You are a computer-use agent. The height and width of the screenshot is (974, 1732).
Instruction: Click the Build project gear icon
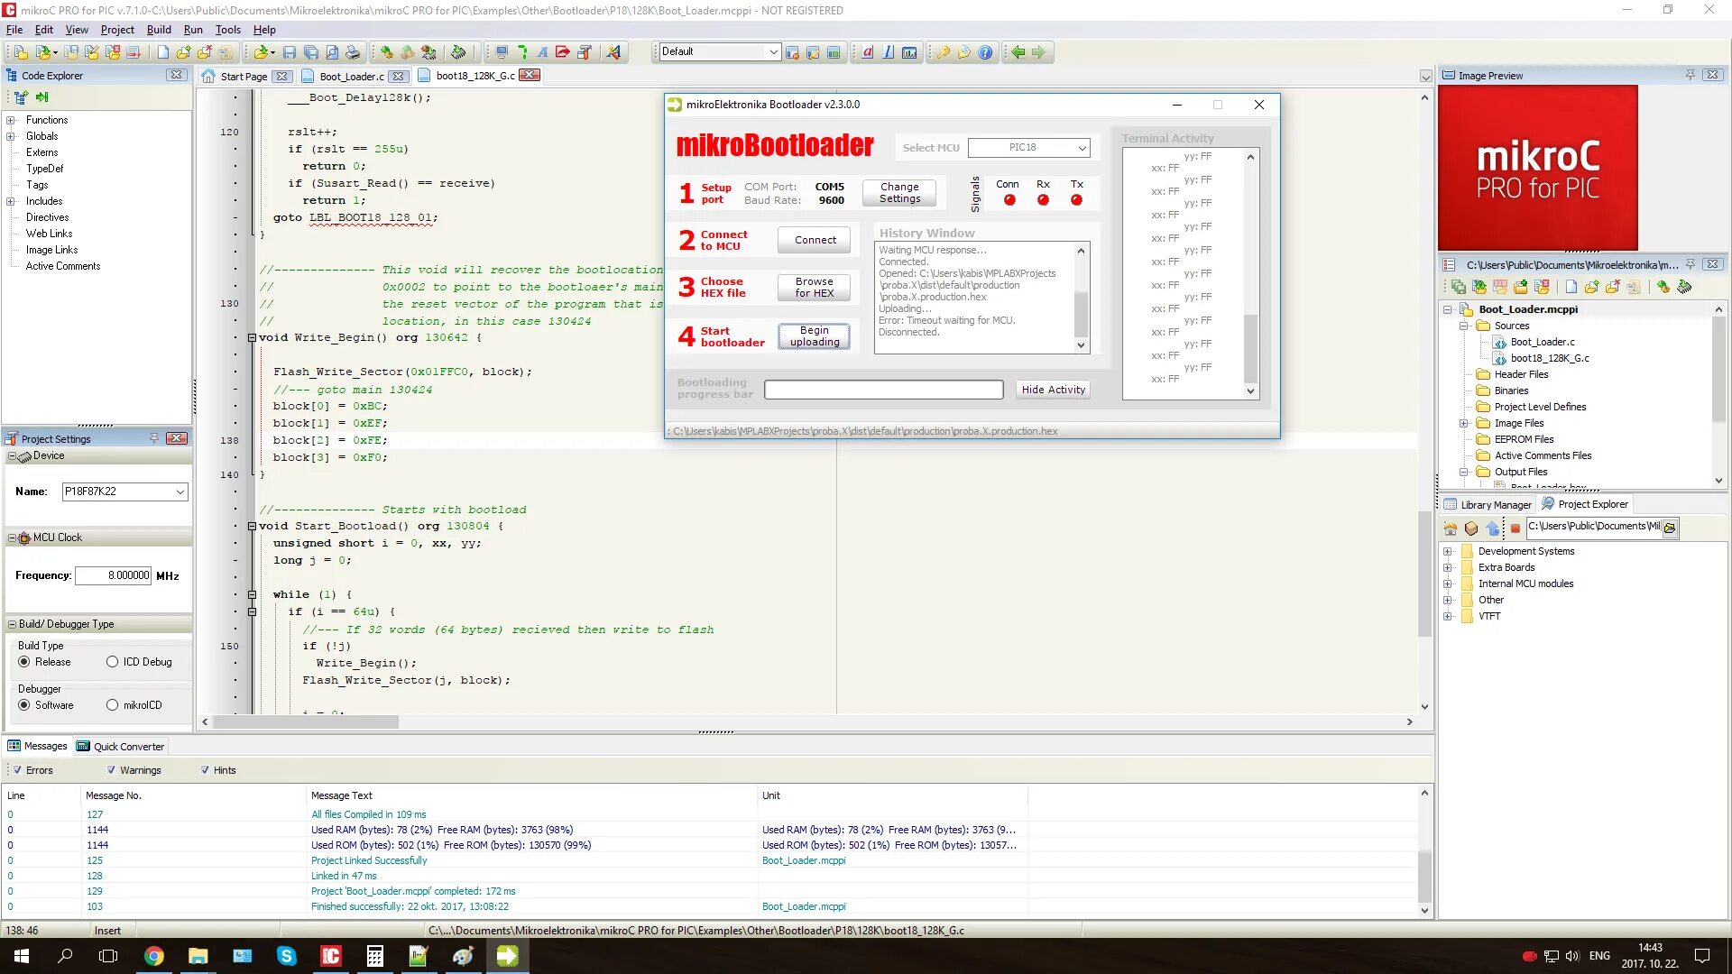point(386,52)
